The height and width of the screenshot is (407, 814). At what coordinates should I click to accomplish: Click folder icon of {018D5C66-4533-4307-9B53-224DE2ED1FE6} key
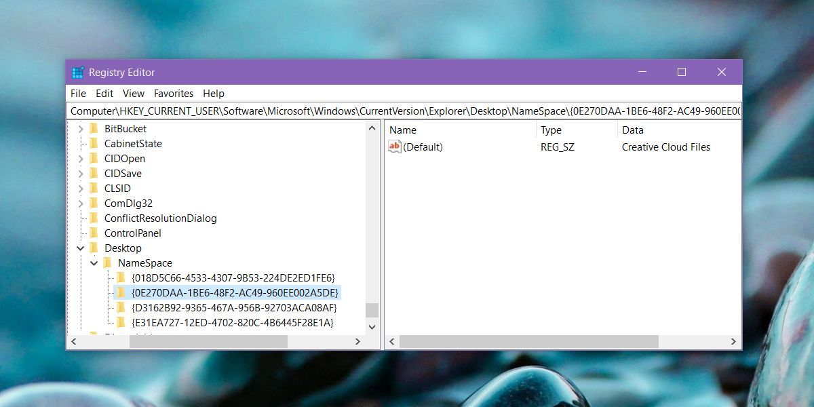tap(121, 278)
